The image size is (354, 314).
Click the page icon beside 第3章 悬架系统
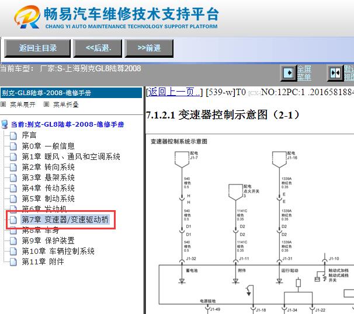tap(13, 178)
